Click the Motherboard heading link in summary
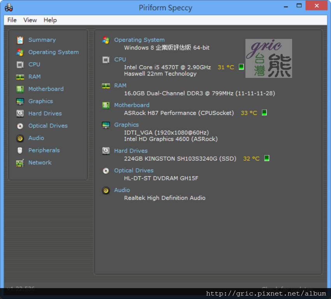The height and width of the screenshot is (299, 331). 132,105
